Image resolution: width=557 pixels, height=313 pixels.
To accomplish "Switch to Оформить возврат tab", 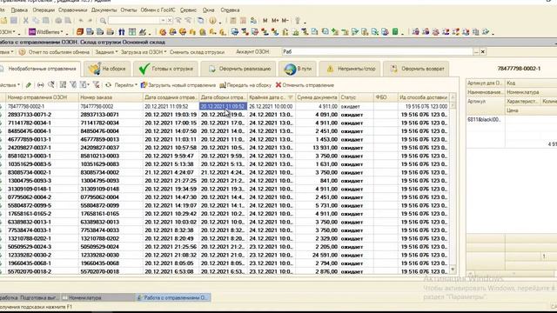I will (416, 69).
